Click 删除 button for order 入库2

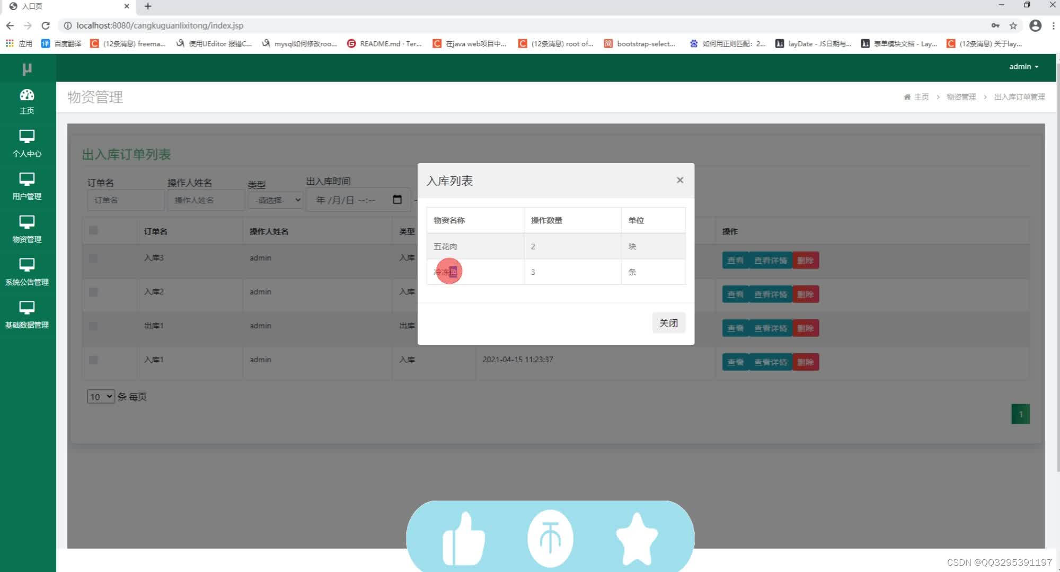pyautogui.click(x=806, y=294)
